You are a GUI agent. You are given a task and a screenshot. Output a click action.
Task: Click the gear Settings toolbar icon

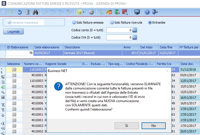pos(91,12)
